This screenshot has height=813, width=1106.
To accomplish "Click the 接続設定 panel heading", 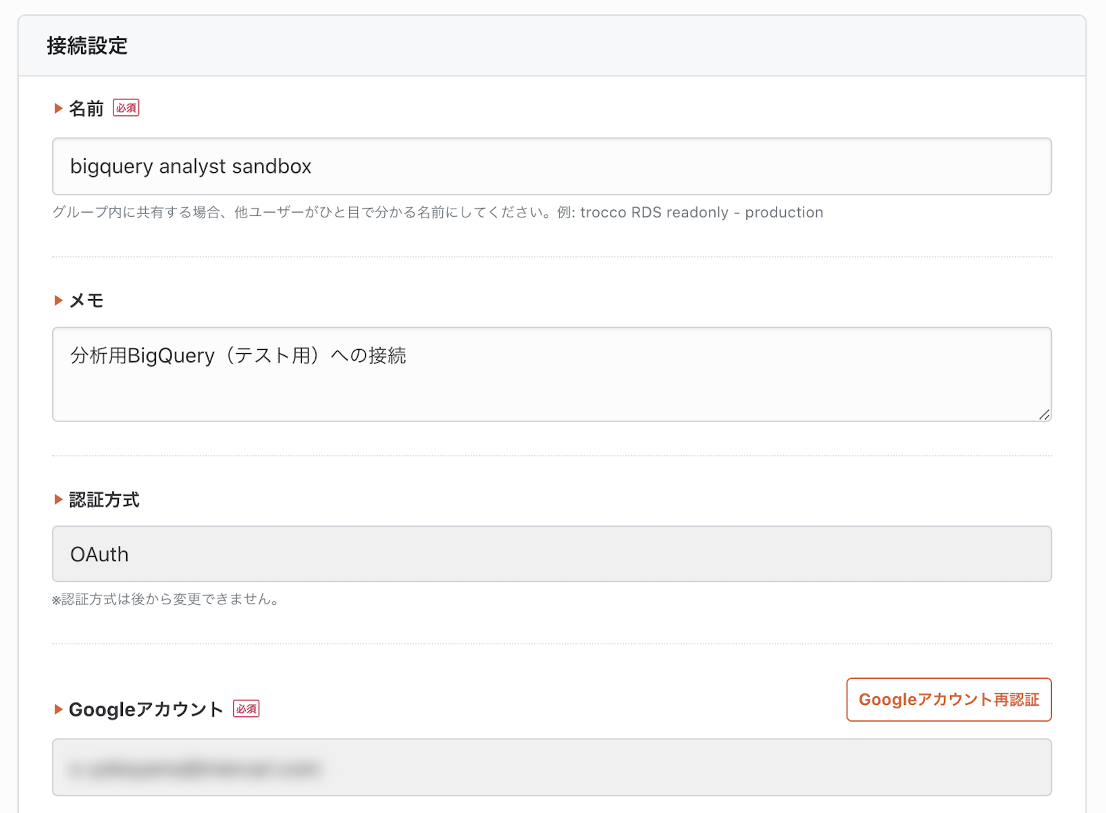I will 87,46.
